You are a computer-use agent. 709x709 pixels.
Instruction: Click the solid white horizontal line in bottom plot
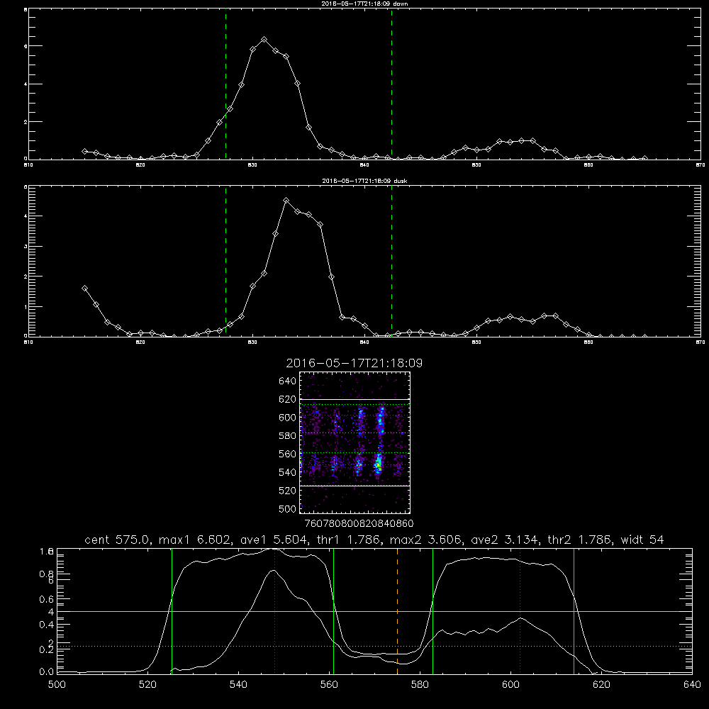click(x=375, y=611)
